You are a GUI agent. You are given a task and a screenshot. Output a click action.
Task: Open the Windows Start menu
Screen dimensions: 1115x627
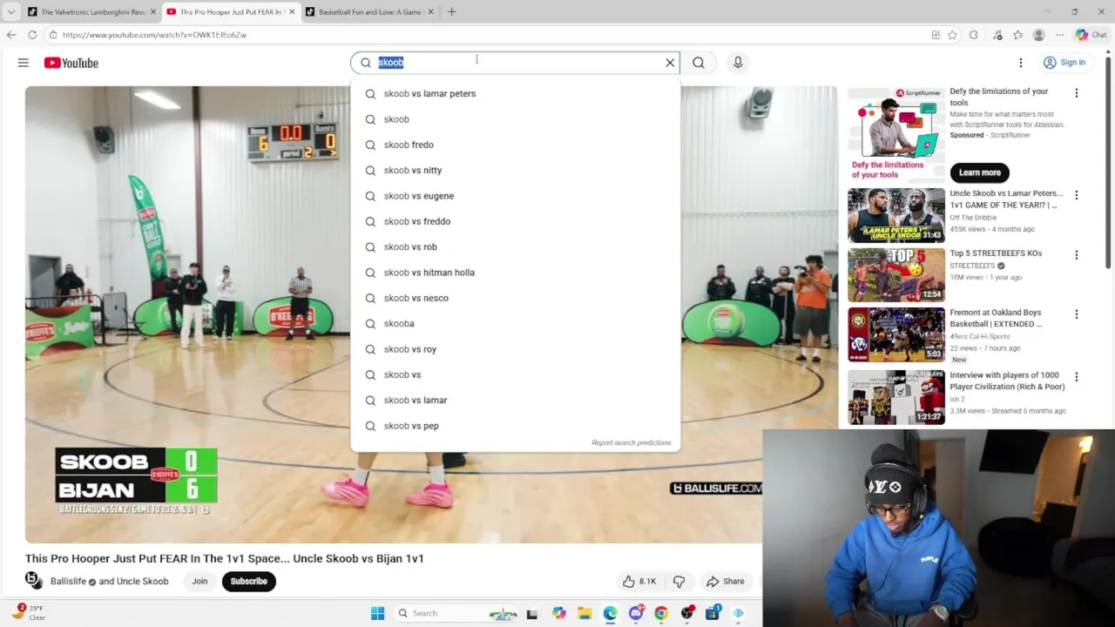[377, 613]
